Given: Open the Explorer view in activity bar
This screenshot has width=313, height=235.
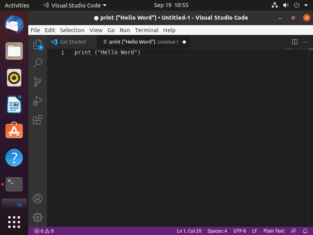Looking at the screenshot, I should pyautogui.click(x=38, y=44).
